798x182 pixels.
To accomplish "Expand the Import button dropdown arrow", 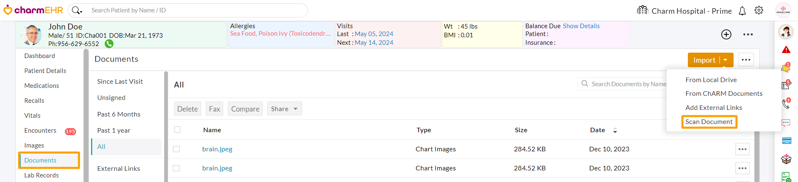I will pyautogui.click(x=726, y=60).
